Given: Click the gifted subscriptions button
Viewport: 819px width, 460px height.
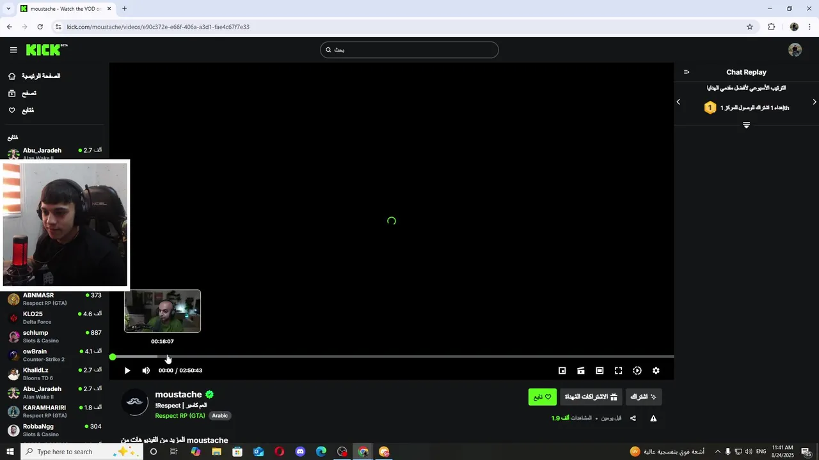Looking at the screenshot, I should [x=591, y=397].
